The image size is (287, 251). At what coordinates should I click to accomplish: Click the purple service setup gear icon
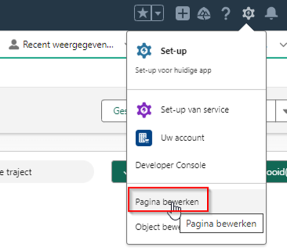tap(144, 110)
